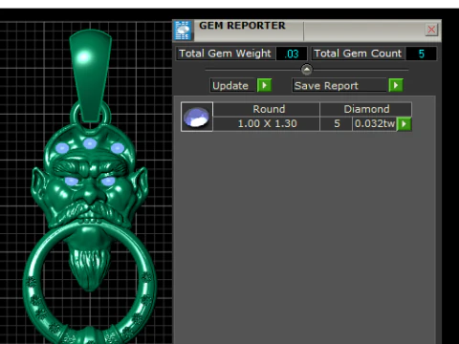Select the pendant bail in the viewport
Viewport: 459px width, 344px height.
pos(91,75)
